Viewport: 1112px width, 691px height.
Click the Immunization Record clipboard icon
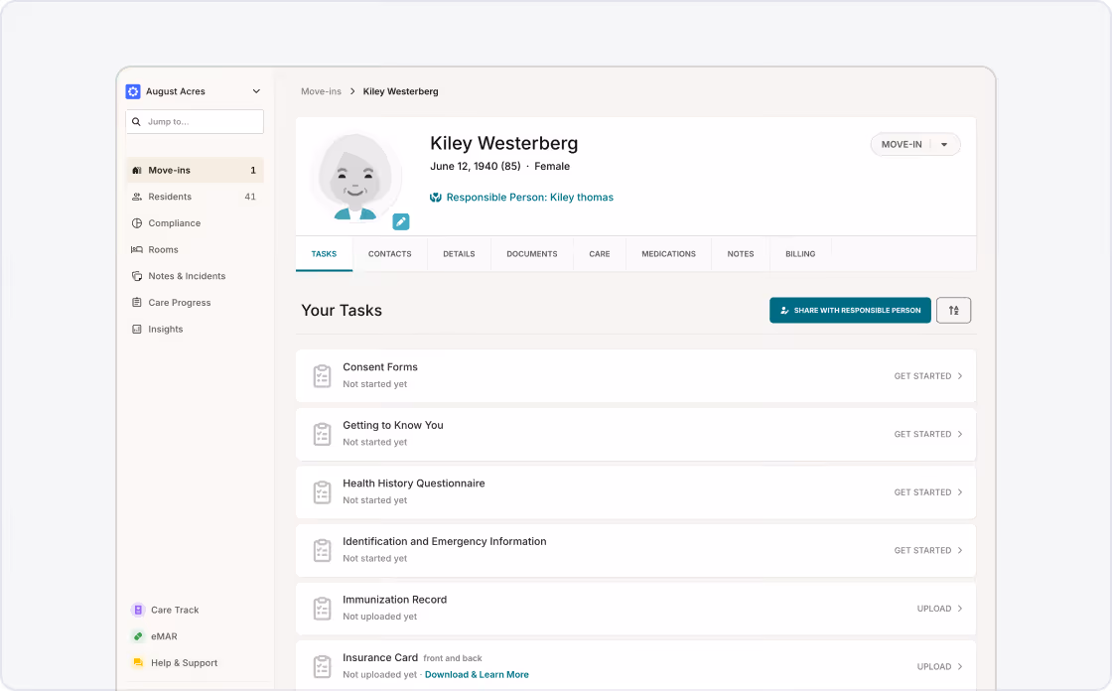tap(322, 609)
